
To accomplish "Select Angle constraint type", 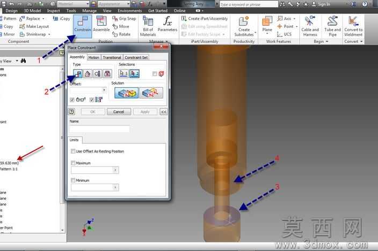I will tap(88, 73).
